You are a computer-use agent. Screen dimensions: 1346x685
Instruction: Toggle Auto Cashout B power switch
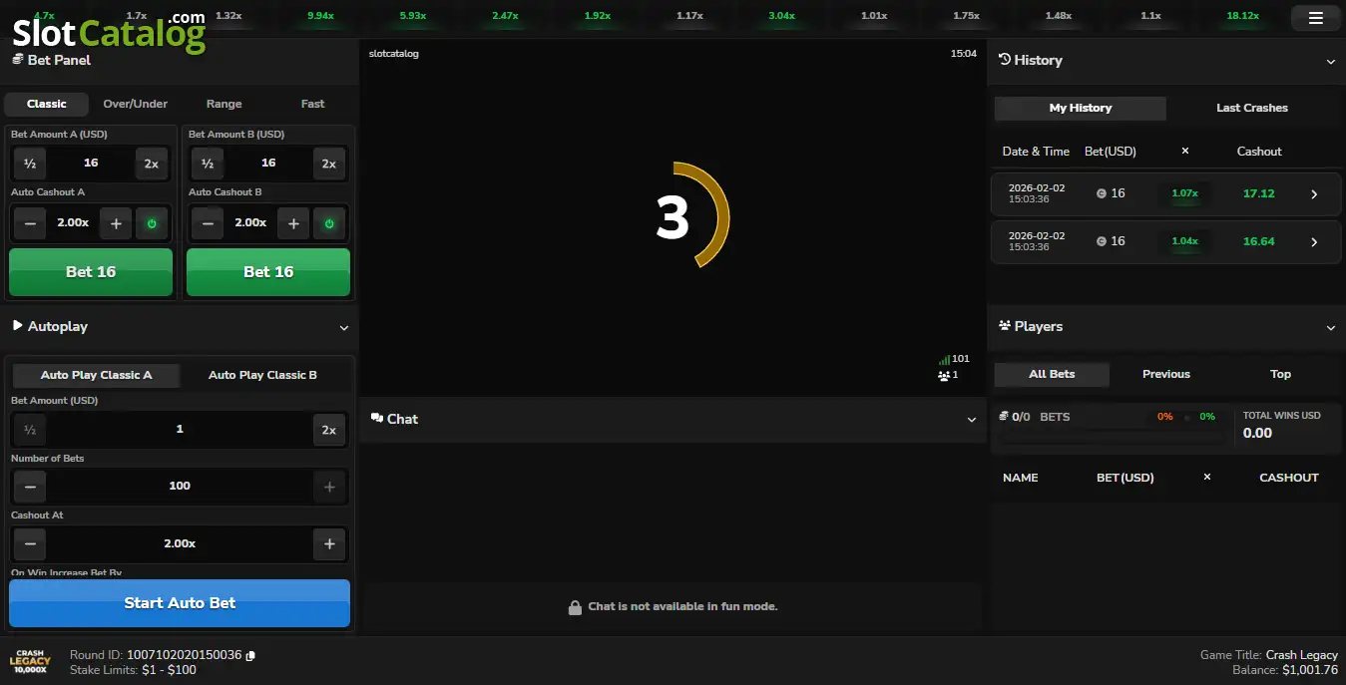(x=329, y=223)
